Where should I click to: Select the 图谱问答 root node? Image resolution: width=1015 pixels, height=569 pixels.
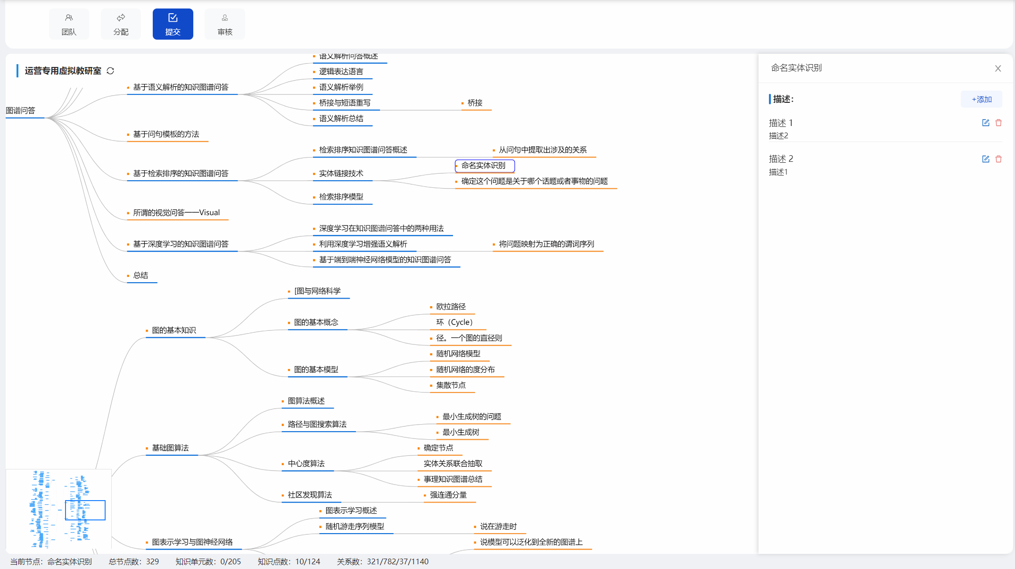pos(20,110)
